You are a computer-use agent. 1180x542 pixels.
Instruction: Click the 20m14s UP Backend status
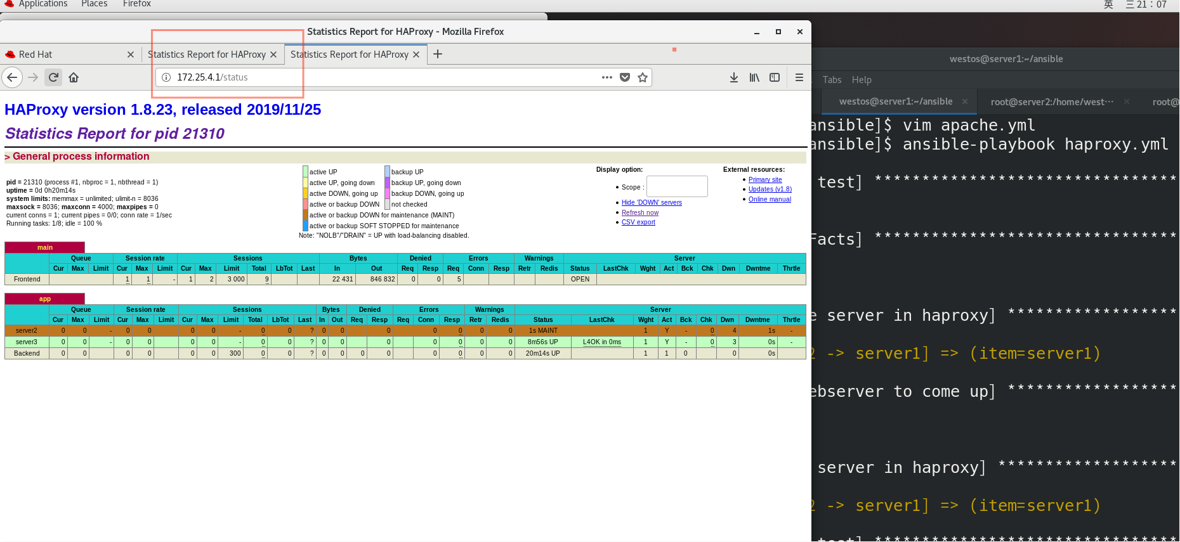pos(543,353)
